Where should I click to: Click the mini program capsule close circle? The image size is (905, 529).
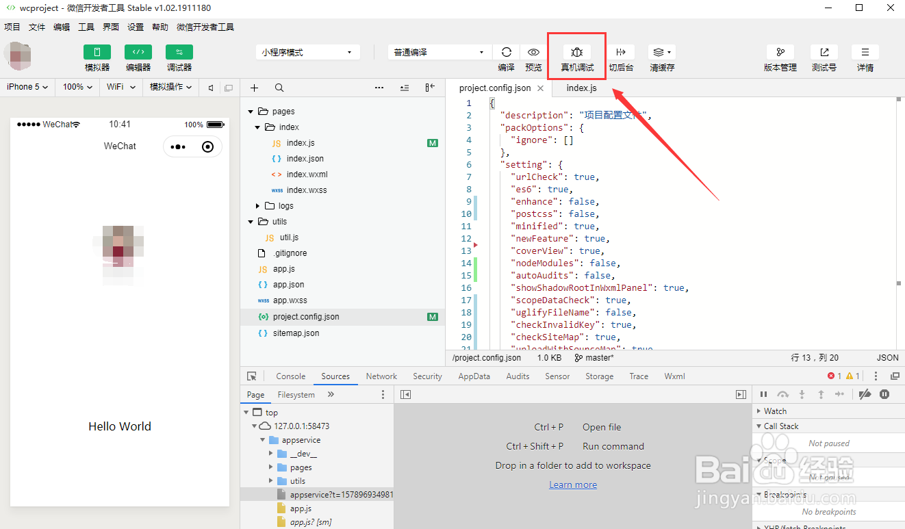[208, 147]
